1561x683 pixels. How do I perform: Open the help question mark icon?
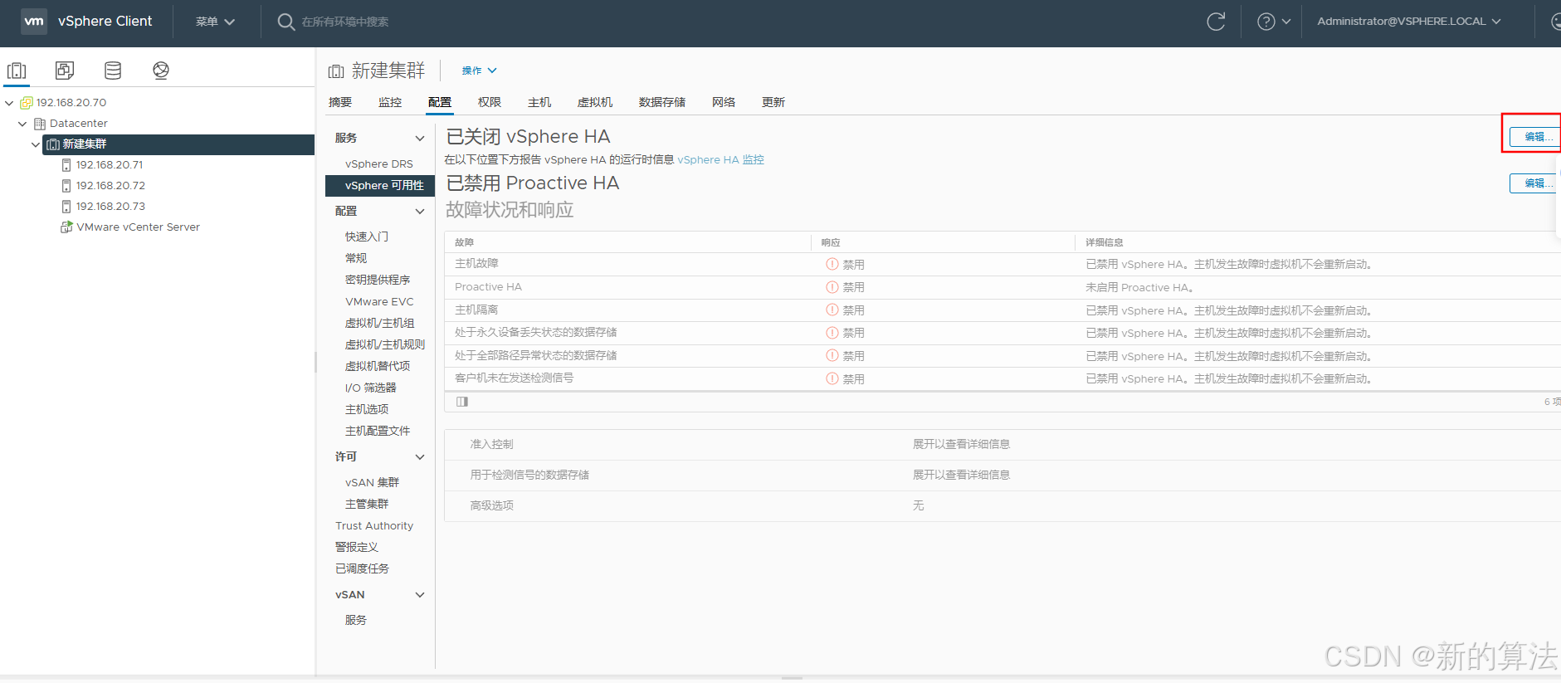click(x=1266, y=22)
